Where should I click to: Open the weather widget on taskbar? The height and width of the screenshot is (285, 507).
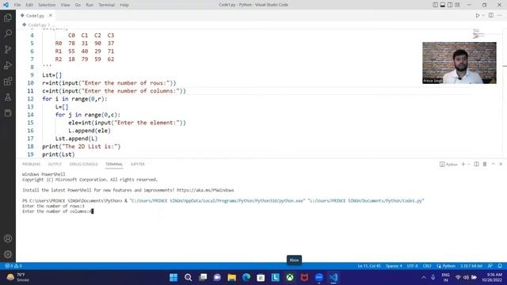18,277
